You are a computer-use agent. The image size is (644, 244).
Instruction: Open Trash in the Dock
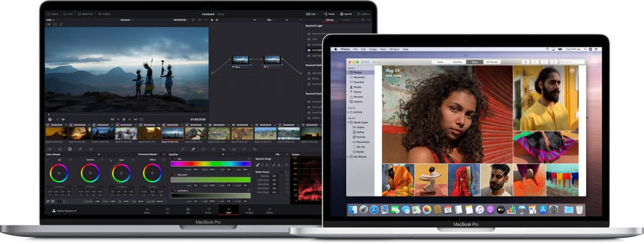coord(579,210)
